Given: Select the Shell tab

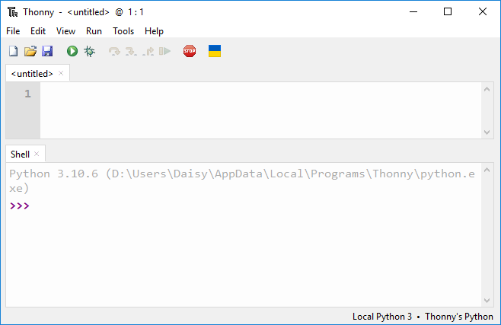Looking at the screenshot, I should (x=20, y=155).
